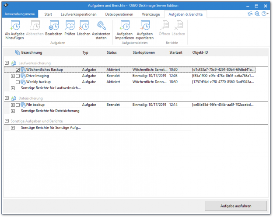Start the wizard via 'Assistenten starten'
Image resolution: width=273 pixels, height=217 pixels.
[x=101, y=25]
